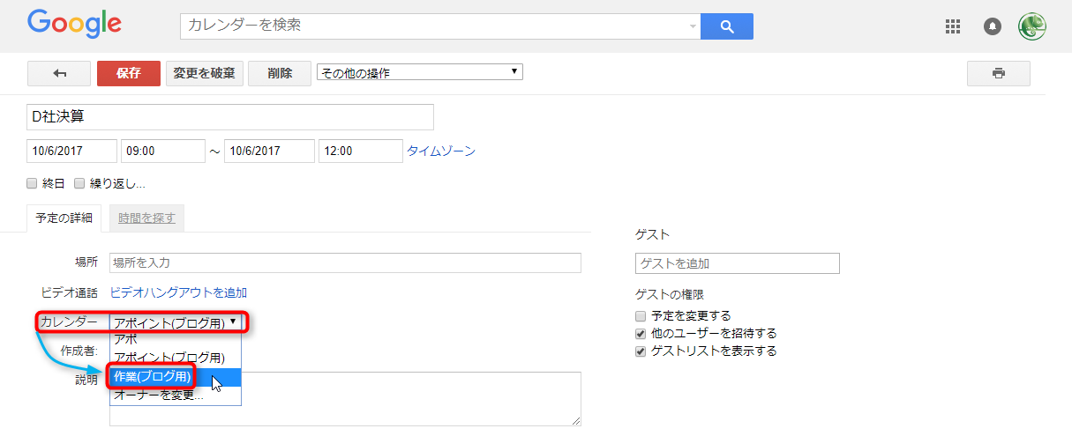Expand the search options arrow
Image resolution: width=1072 pixels, height=436 pixels.
pyautogui.click(x=693, y=26)
